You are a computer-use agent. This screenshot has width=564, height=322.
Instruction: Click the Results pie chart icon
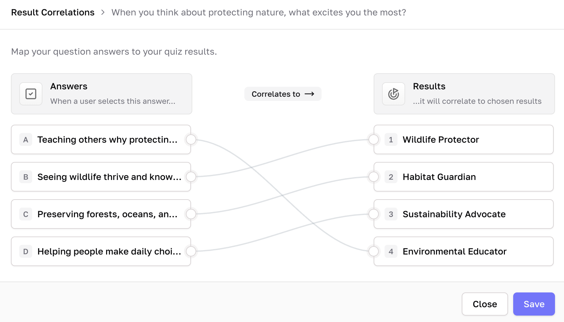point(394,94)
